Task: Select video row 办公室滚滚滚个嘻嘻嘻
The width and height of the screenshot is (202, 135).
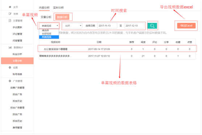Action: point(117,49)
